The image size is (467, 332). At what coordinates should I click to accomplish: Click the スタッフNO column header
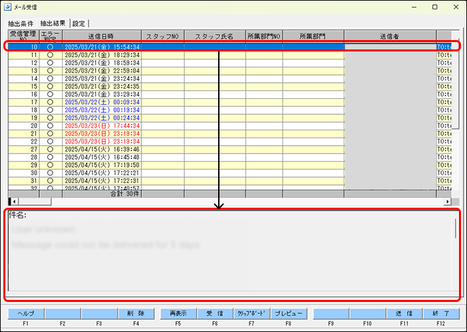(163, 36)
